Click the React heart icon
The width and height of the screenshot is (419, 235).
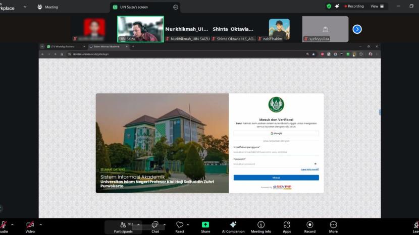[180, 225]
